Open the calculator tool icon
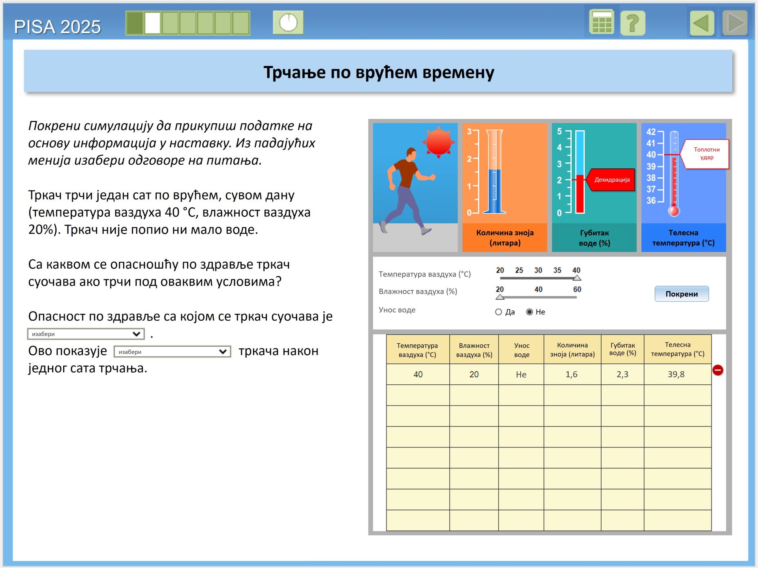Screen dimensions: 758x568 click(601, 23)
